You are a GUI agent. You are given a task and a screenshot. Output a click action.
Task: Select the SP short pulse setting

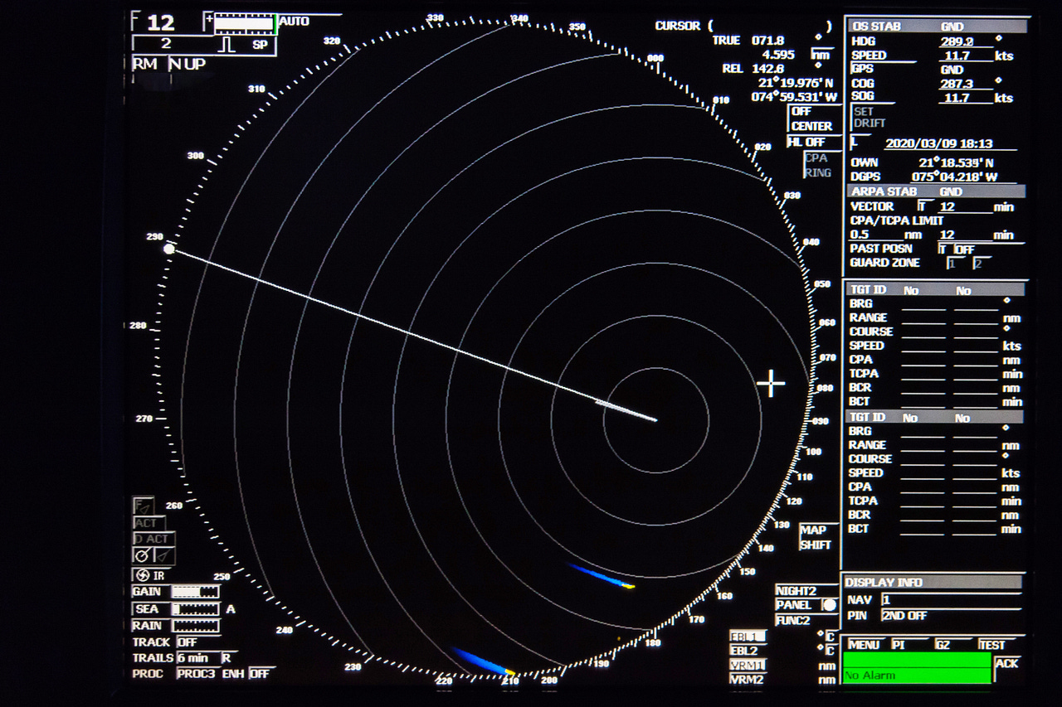[261, 45]
